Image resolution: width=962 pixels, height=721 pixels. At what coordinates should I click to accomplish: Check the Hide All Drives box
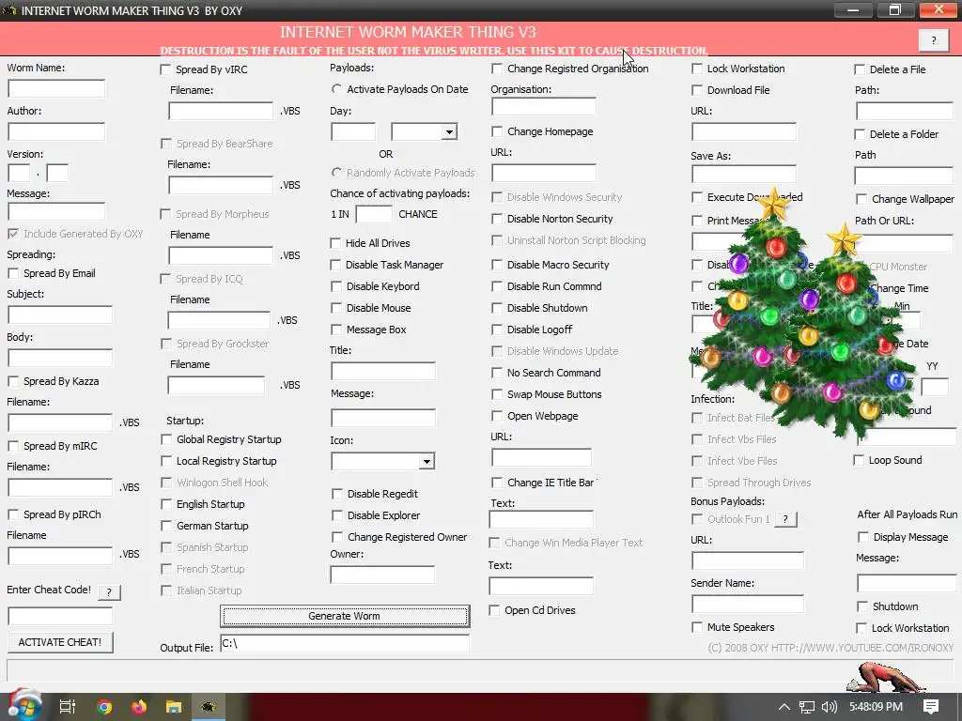[x=335, y=243]
